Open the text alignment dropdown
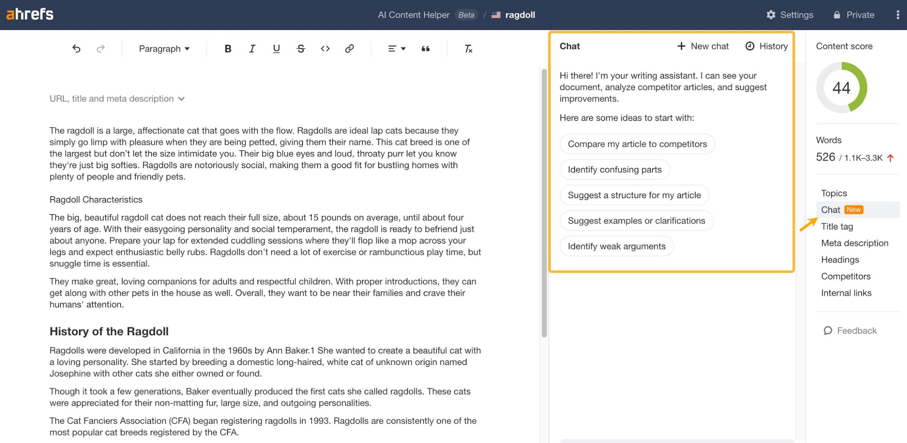Screen dimensions: 907x443 [397, 49]
